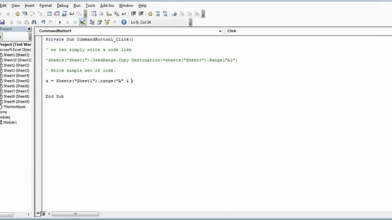The height and width of the screenshot is (220, 392).
Task: Toggle Design Mode in the toolbar
Action: pos(83,22)
